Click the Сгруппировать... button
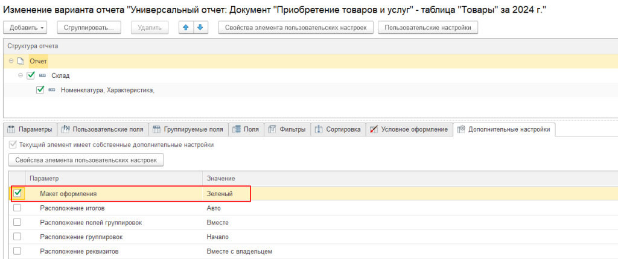 [89, 28]
